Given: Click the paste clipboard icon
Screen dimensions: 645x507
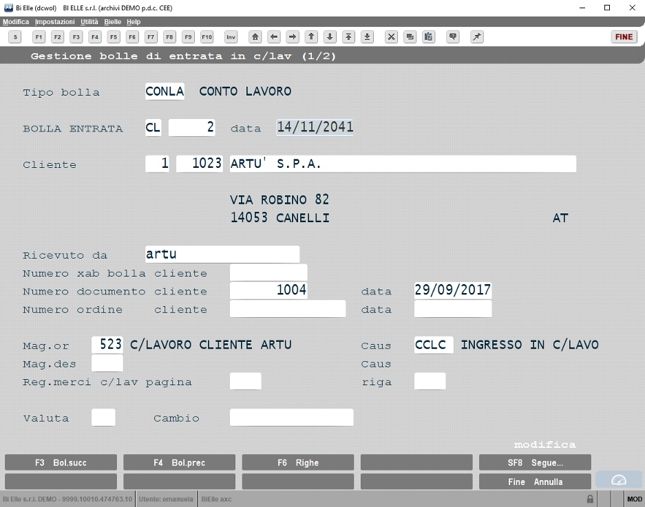Looking at the screenshot, I should [x=429, y=37].
